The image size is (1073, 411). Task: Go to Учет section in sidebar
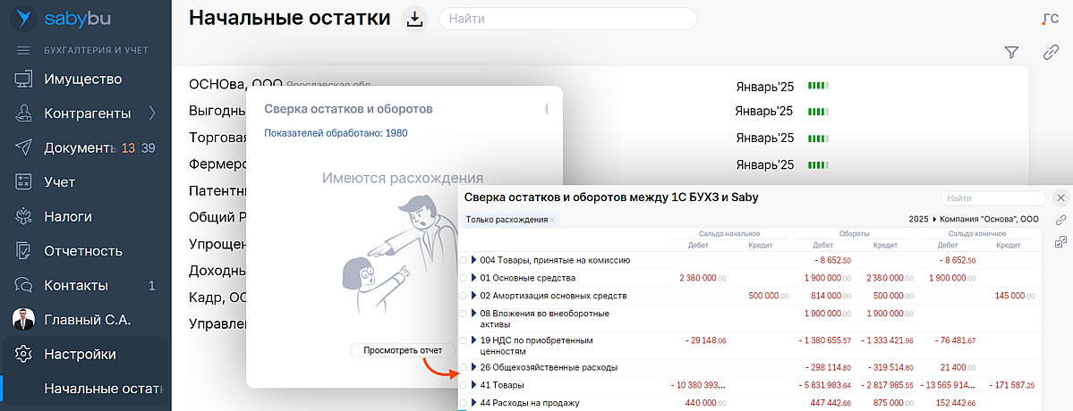pyautogui.click(x=59, y=182)
